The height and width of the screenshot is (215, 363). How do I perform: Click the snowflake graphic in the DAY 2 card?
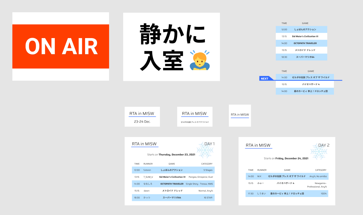pyautogui.click(x=319, y=151)
